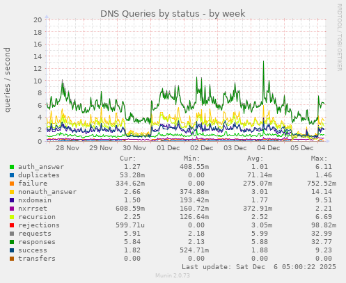This screenshot has height=283, width=346.
Task: Click the nxrrset purple color swatch
Action: 12,209
